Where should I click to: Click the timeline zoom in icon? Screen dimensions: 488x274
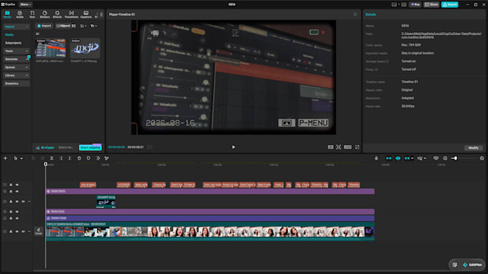coord(482,158)
